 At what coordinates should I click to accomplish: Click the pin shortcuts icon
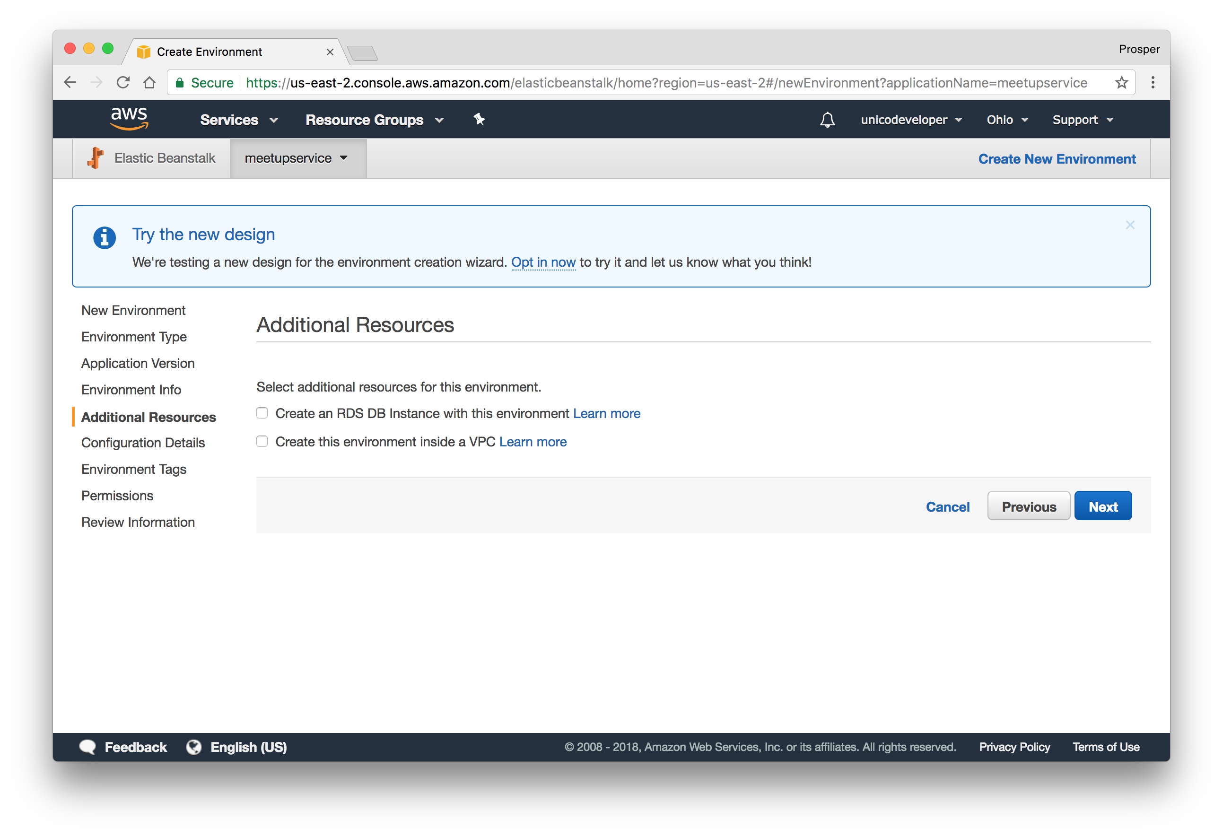(x=478, y=120)
